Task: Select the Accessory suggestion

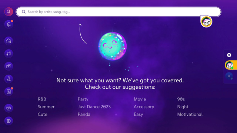Action: [x=144, y=107]
